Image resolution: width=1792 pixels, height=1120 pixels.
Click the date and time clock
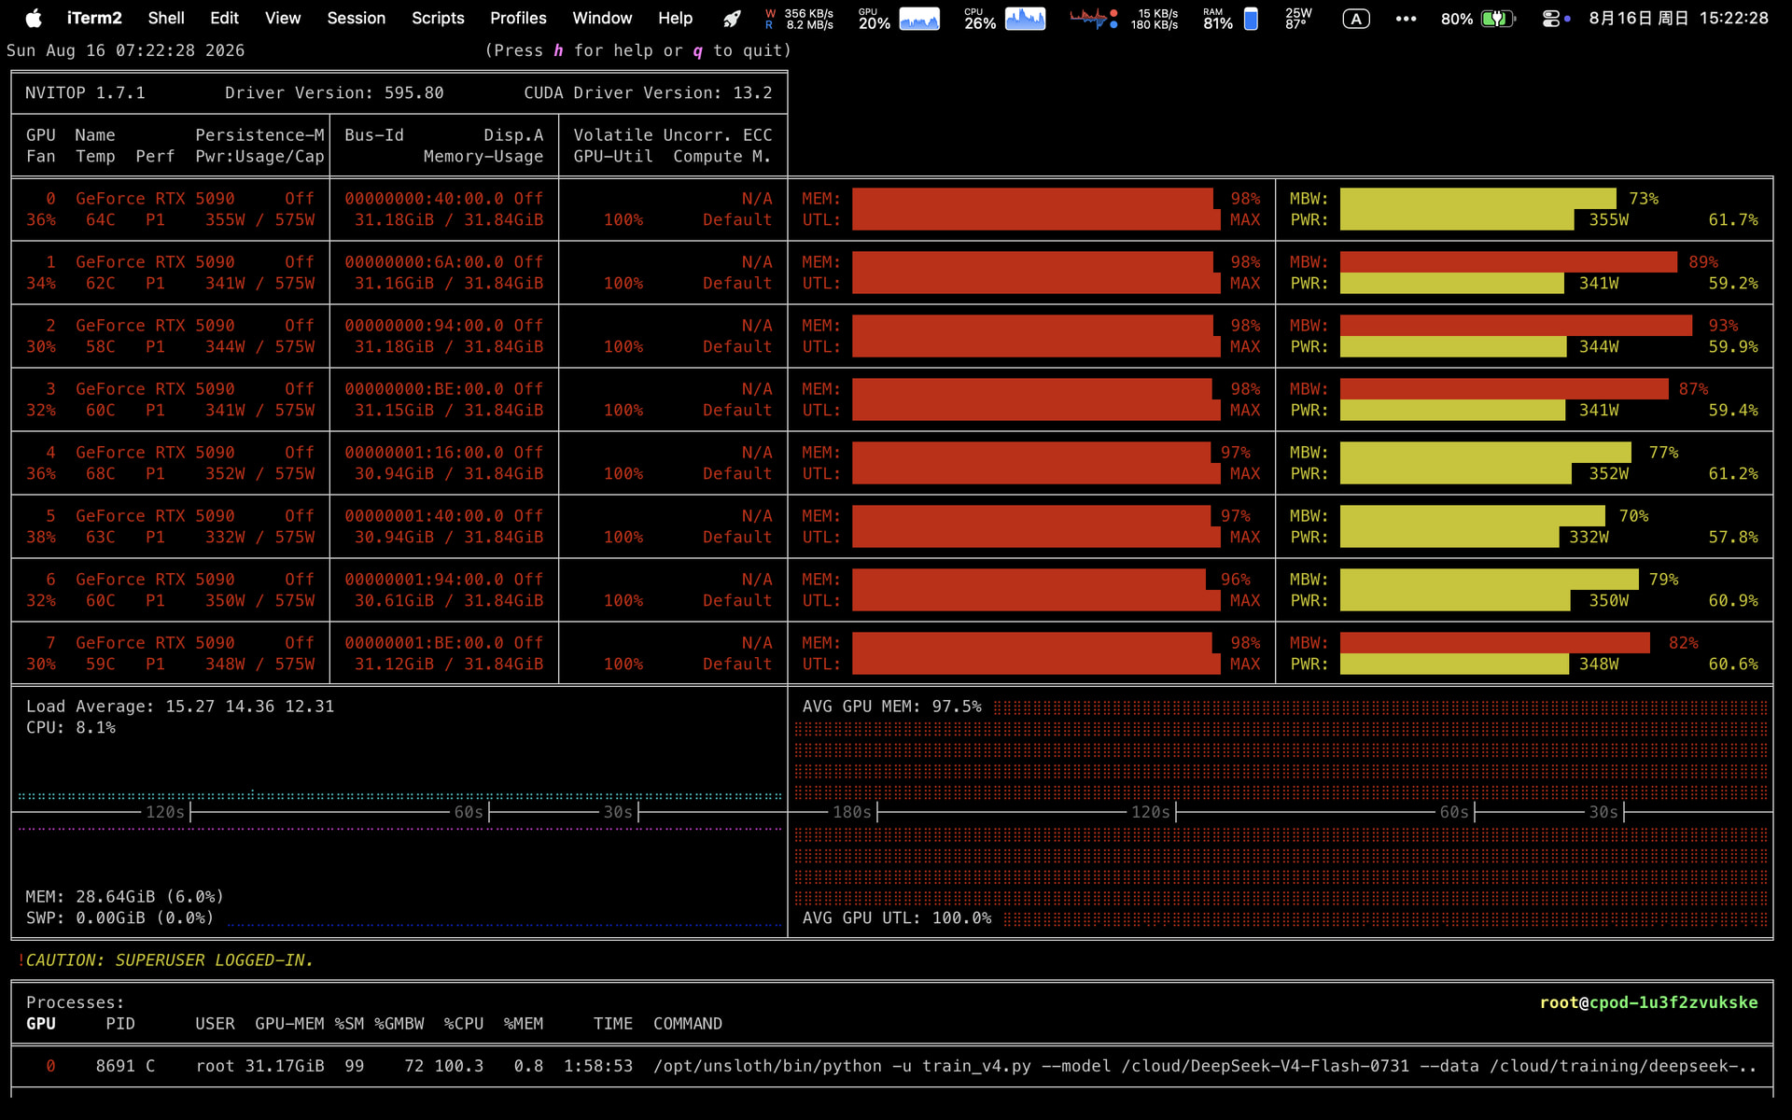pyautogui.click(x=1678, y=18)
